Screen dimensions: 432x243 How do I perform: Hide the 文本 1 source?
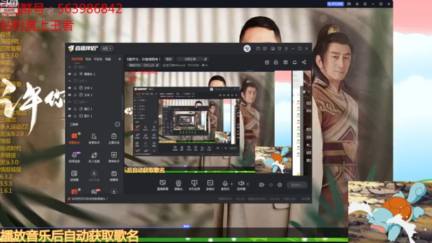coord(70,88)
